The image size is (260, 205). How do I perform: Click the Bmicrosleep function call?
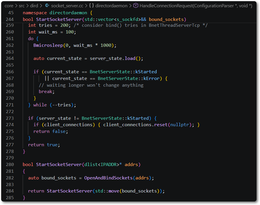(x=48, y=45)
